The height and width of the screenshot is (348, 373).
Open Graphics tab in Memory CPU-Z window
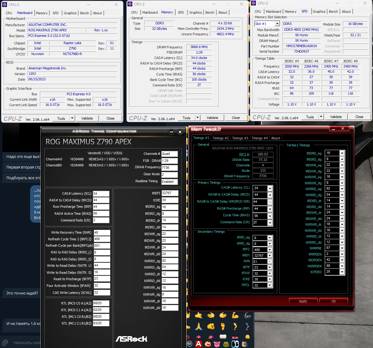(196, 12)
